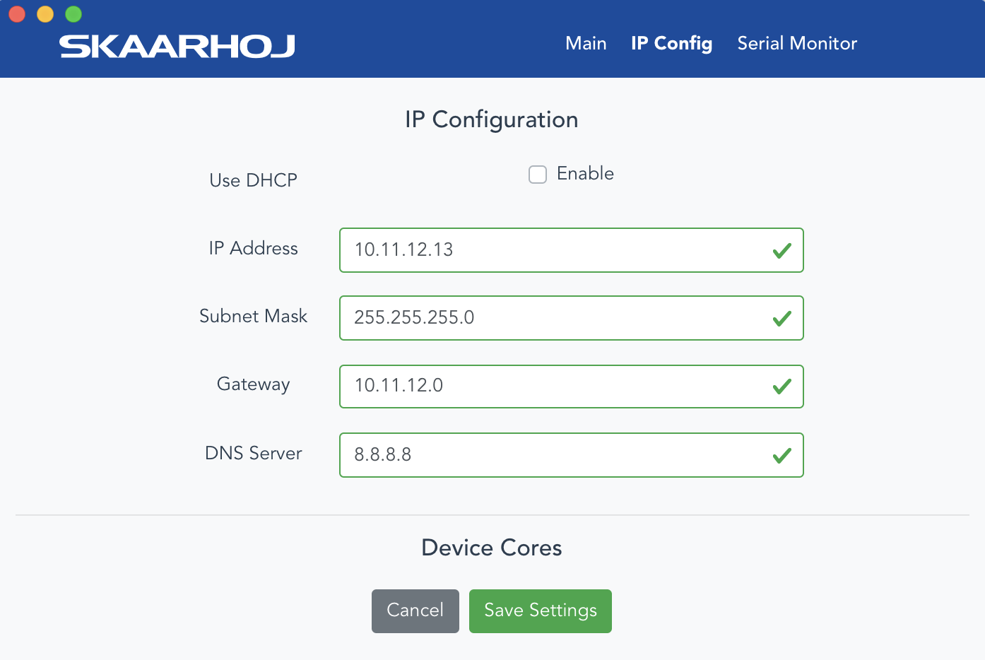Click the Enable label next to DHCP checkbox

[x=585, y=173]
